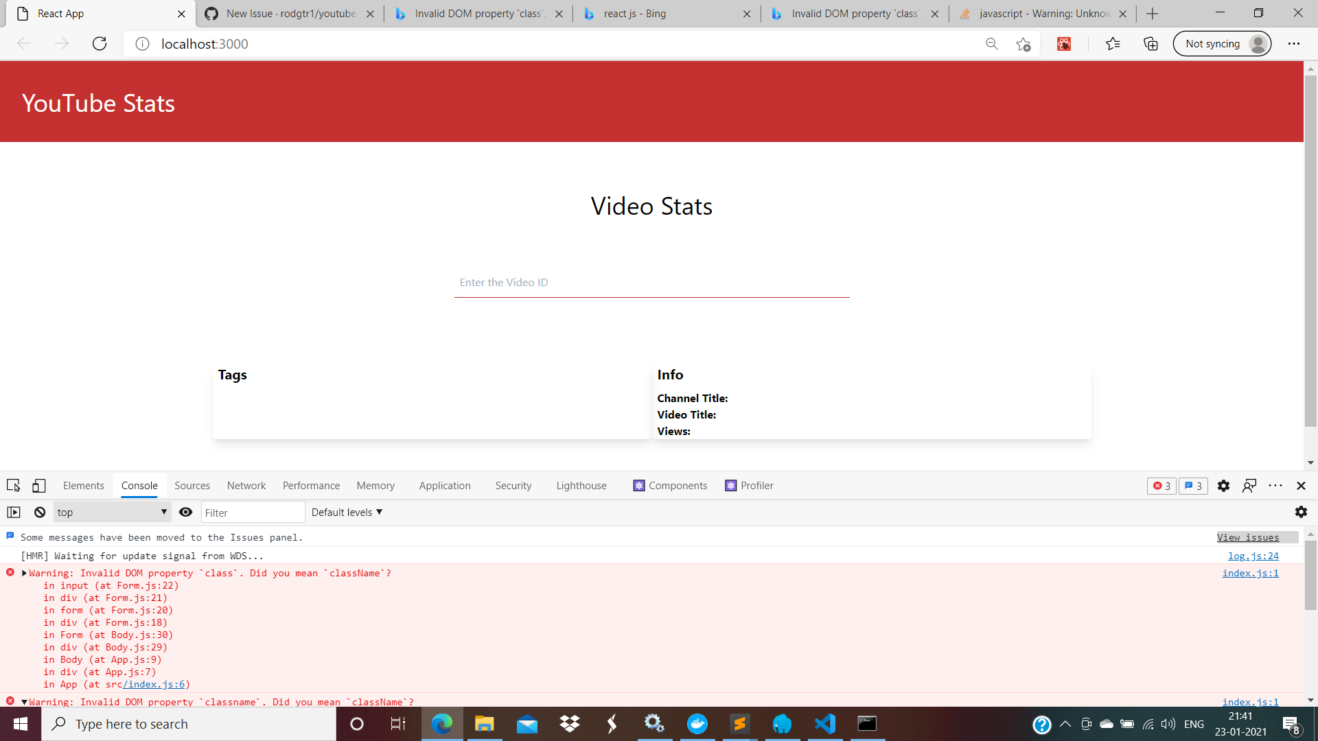Viewport: 1318px width, 741px height.
Task: Click the red extension icon in toolbar
Action: pos(1064,44)
